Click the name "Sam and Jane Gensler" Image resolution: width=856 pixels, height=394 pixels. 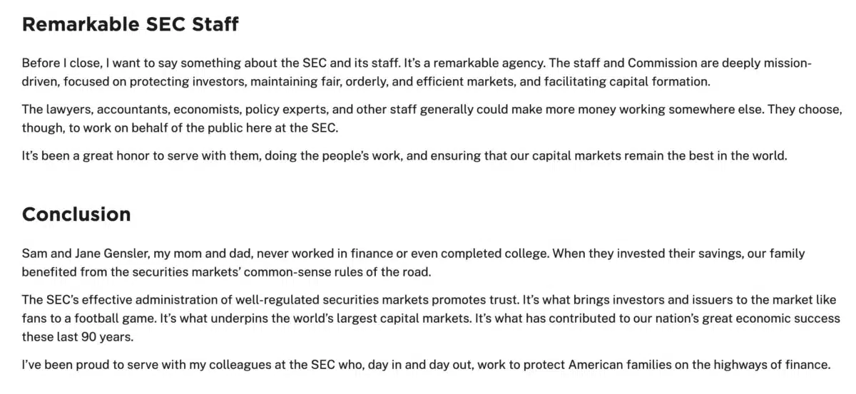click(x=81, y=254)
